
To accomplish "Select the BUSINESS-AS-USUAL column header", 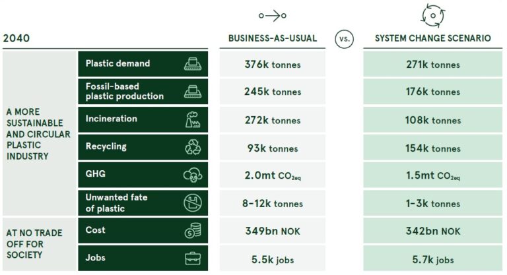I will point(273,39).
